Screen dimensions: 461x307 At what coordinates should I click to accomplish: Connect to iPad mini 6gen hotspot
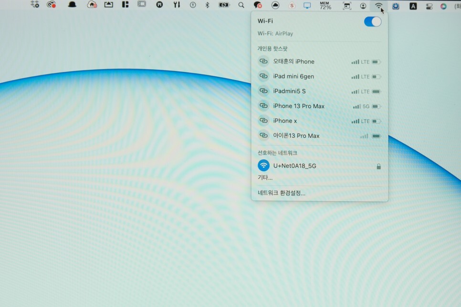[x=320, y=76]
